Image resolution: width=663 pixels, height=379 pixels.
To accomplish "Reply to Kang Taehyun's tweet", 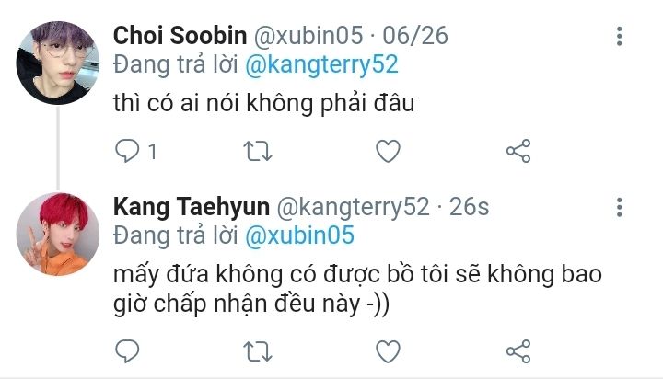I will tap(127, 350).
